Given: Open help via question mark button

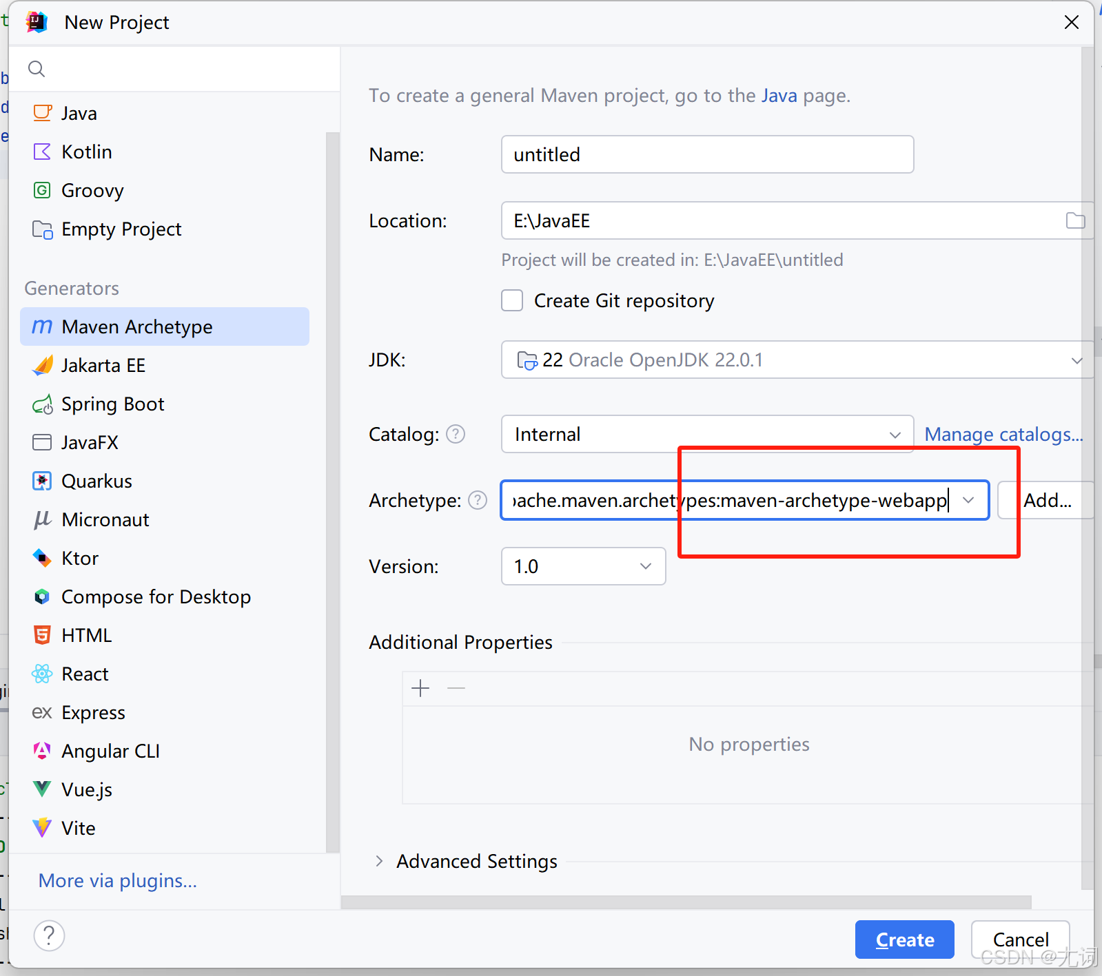Looking at the screenshot, I should tap(49, 935).
